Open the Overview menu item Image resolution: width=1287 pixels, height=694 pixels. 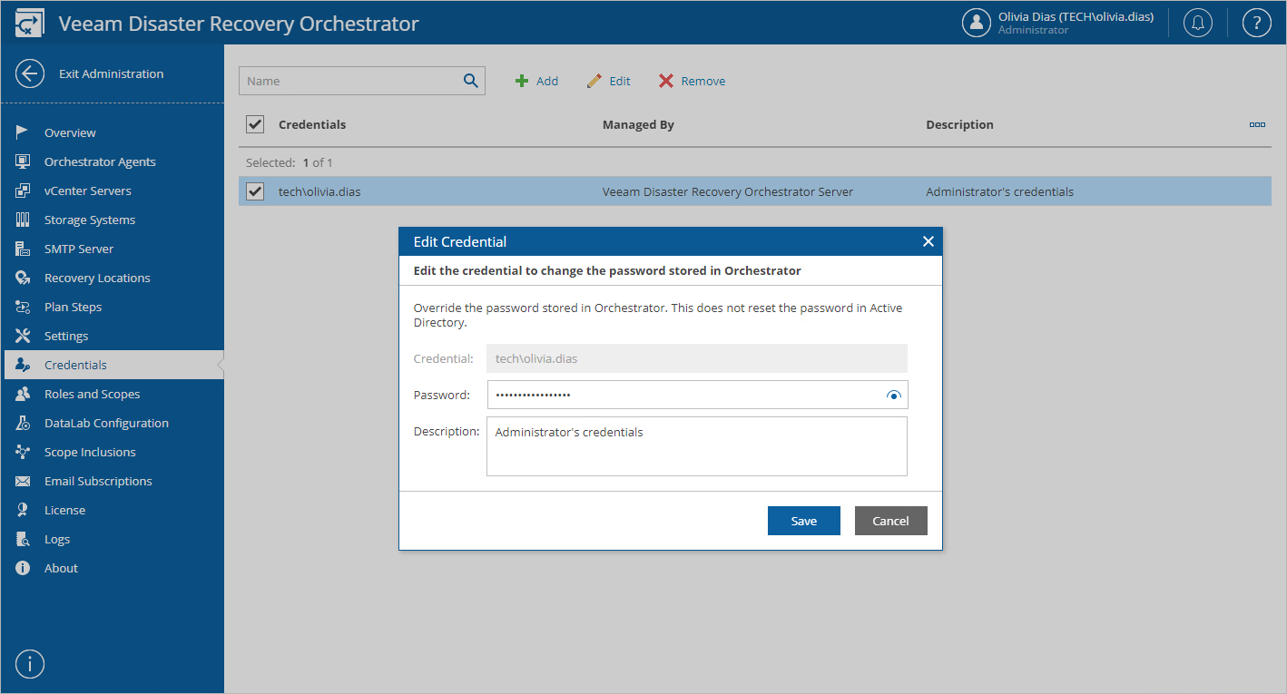point(70,132)
